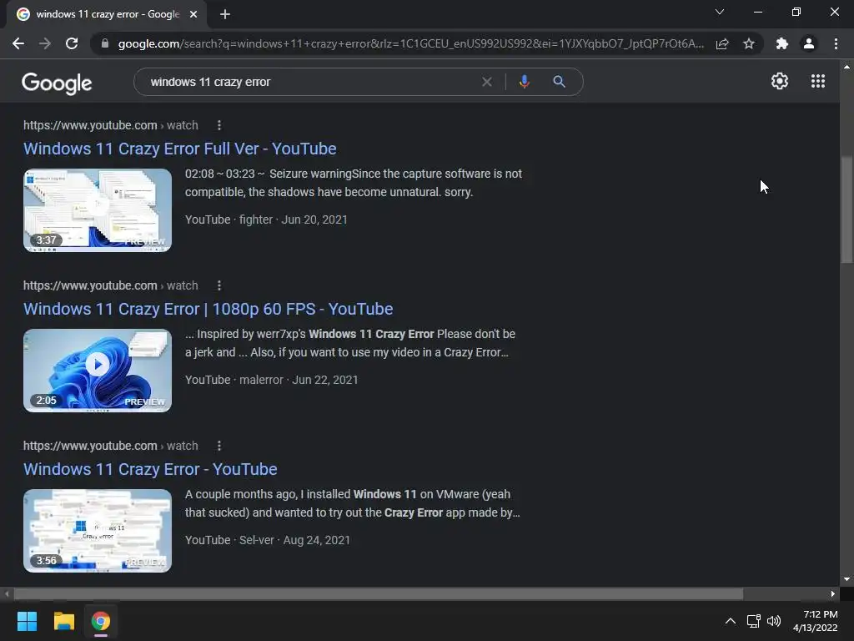This screenshot has width=854, height=641.
Task: Submit search with the magnifier icon
Action: pos(559,82)
